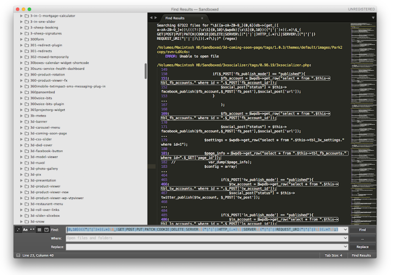The width and height of the screenshot is (398, 275).
Task: Expand the 3d-banner folder
Action: coord(21,121)
